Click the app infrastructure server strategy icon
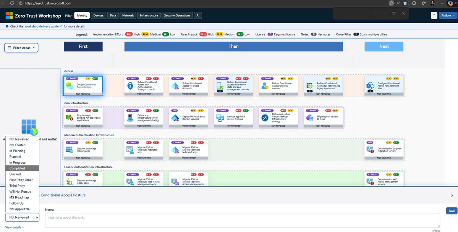This screenshot has height=232, width=458. tap(130, 118)
